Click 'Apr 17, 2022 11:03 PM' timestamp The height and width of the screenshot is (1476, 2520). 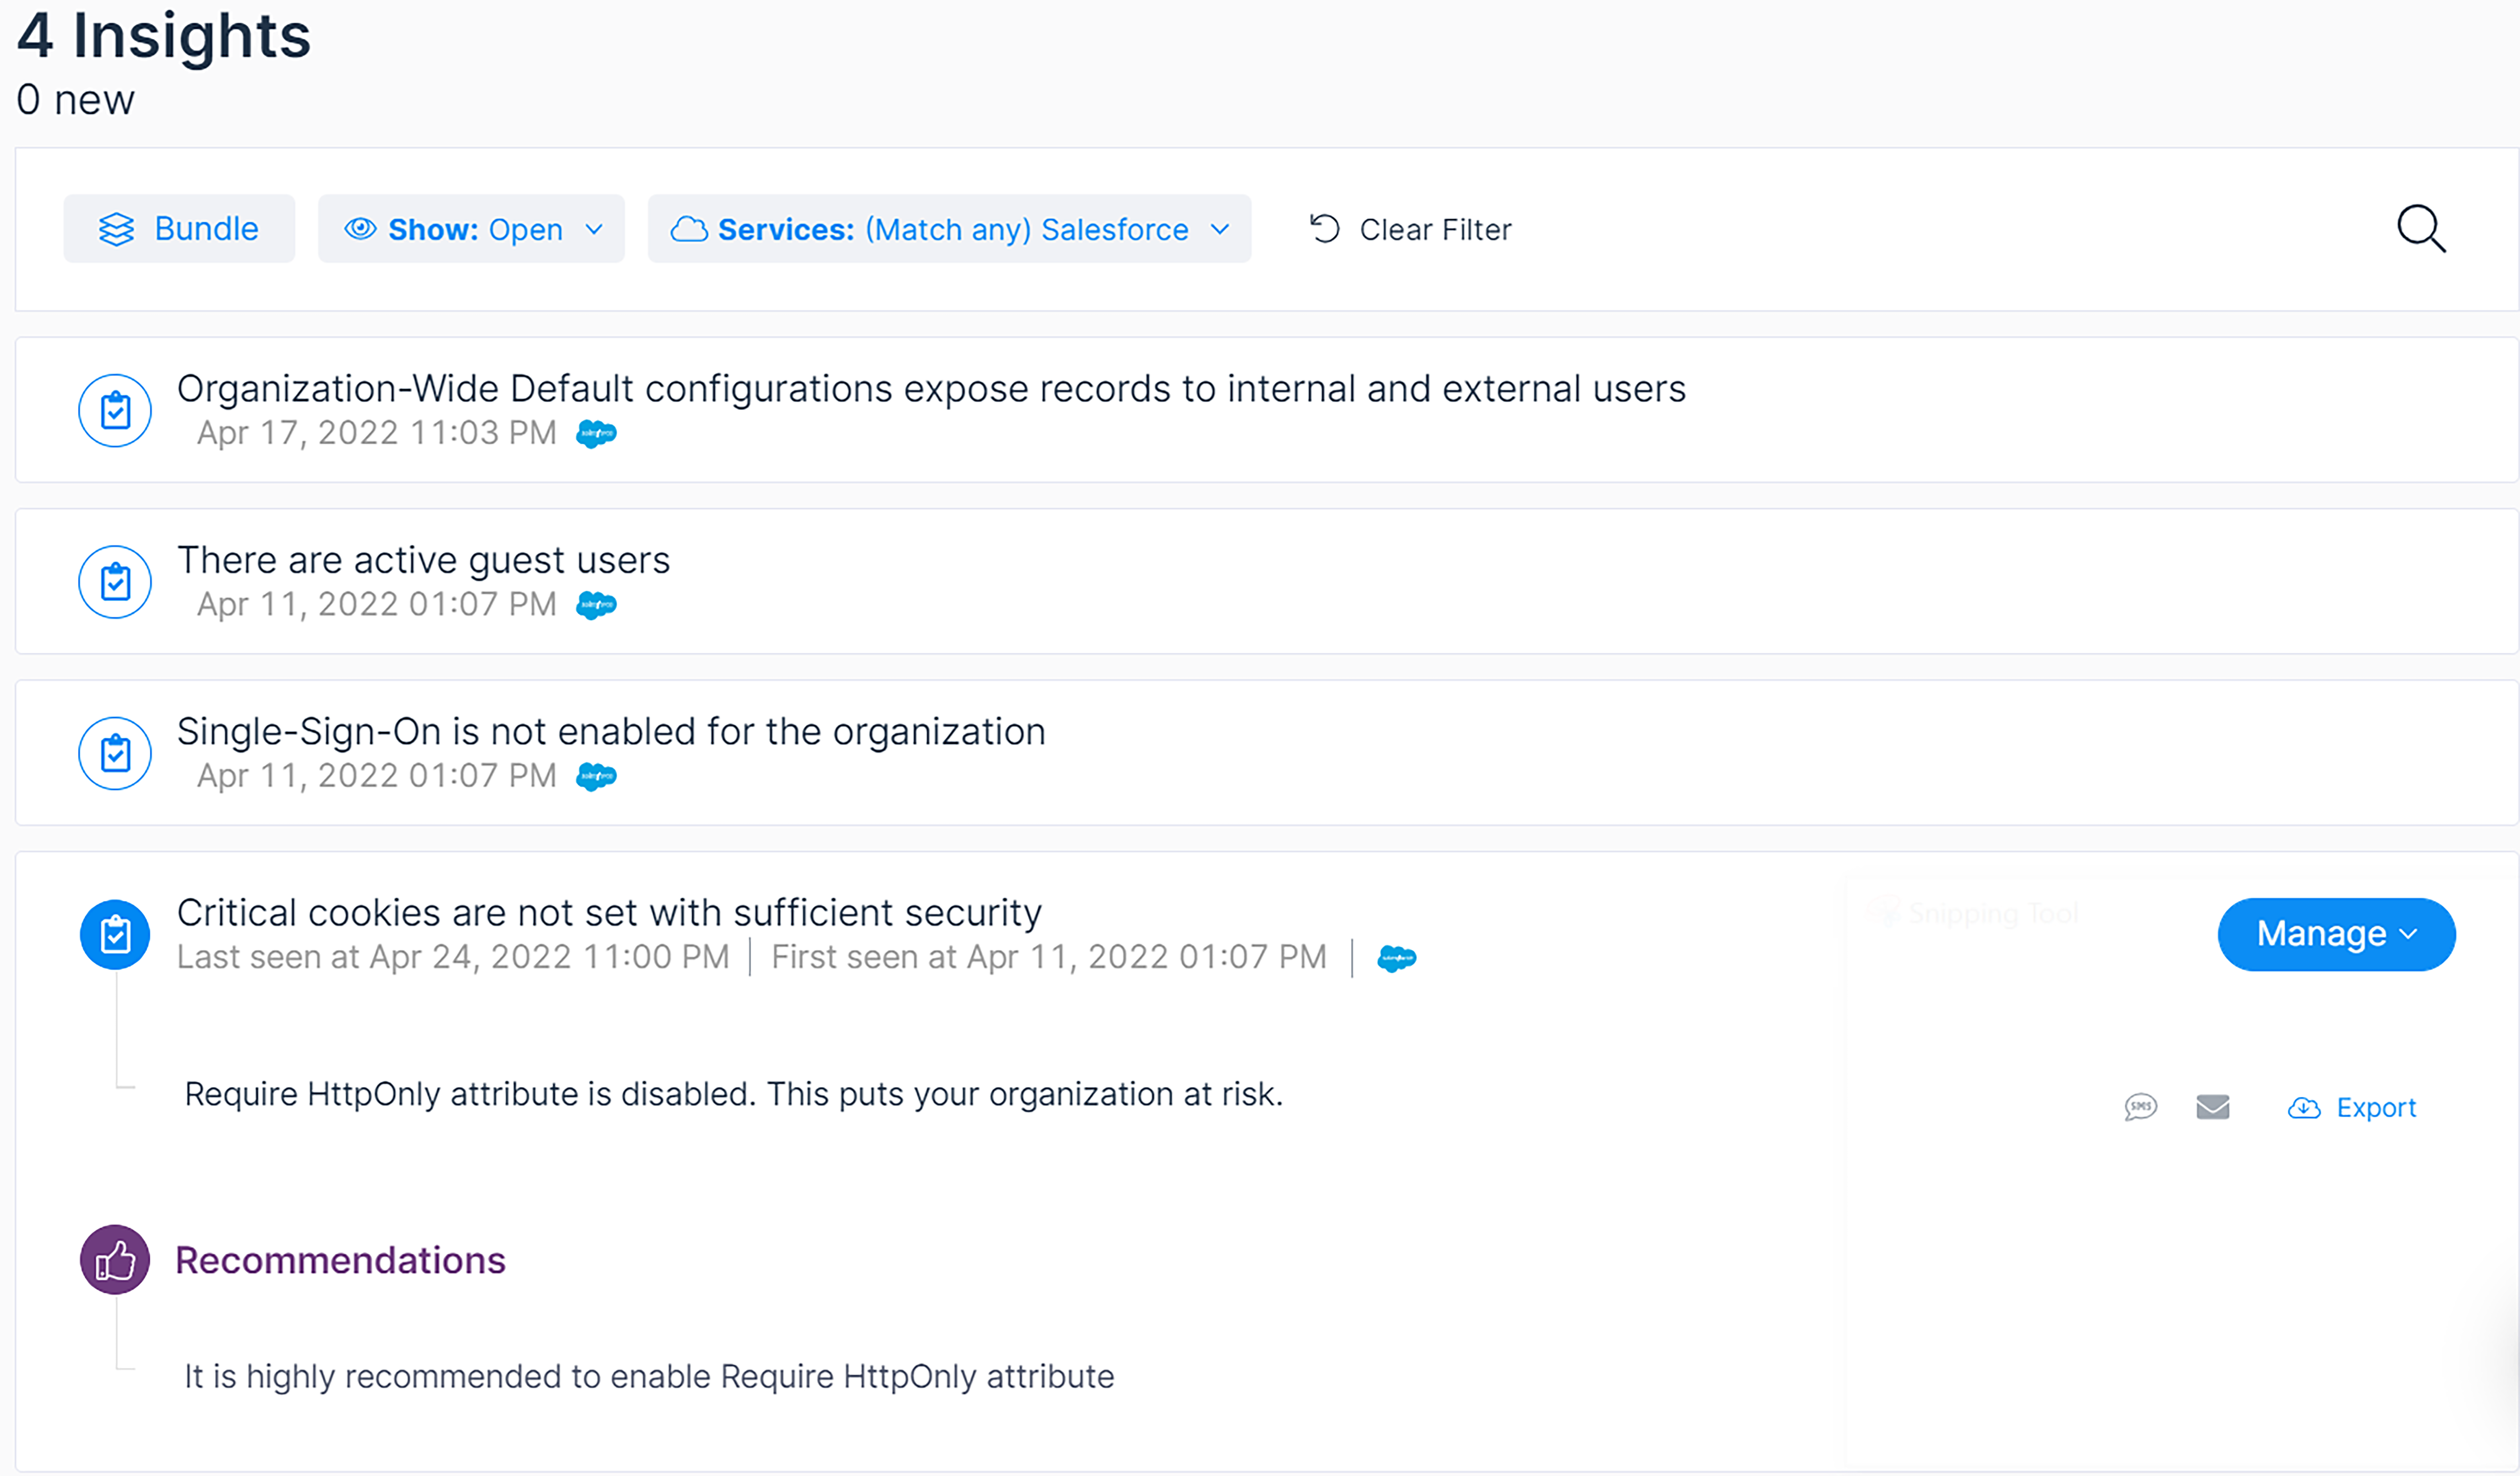[376, 433]
